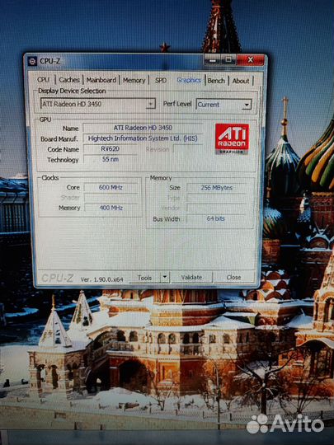Click the Tools button
334x445 pixels.
pyautogui.click(x=144, y=278)
